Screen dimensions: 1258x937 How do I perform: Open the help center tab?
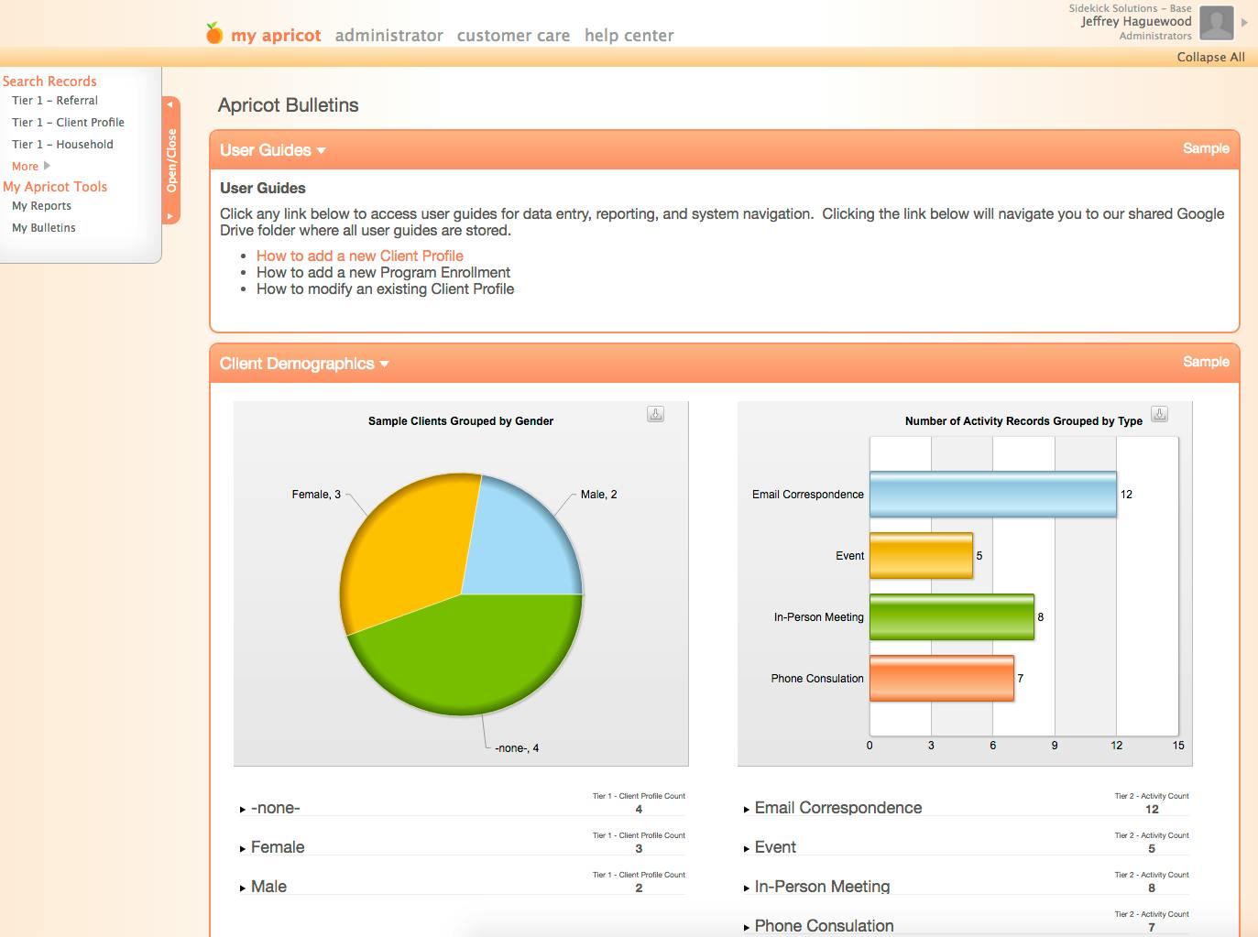[x=629, y=36]
